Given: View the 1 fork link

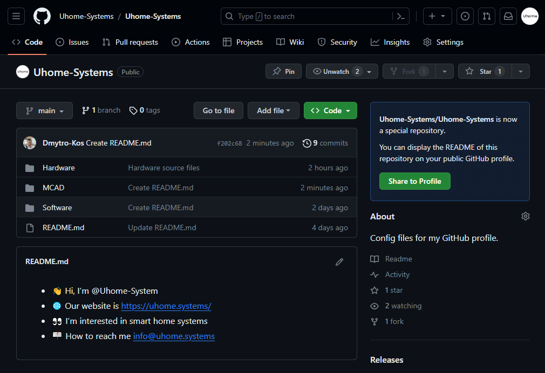Looking at the screenshot, I should coord(387,322).
